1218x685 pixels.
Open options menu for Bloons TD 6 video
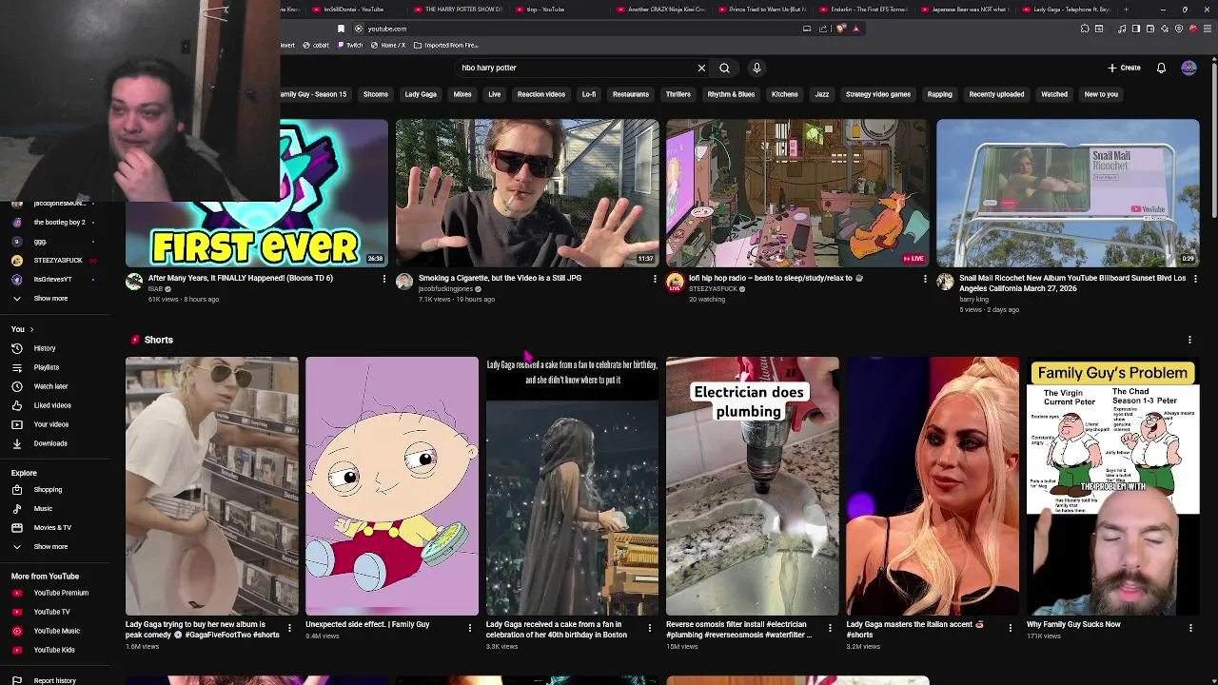tap(384, 279)
